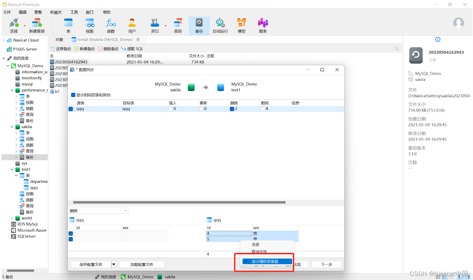Click 提取 SQL in the backup toolbar
This screenshot has height=280, width=473.
coord(132,49)
